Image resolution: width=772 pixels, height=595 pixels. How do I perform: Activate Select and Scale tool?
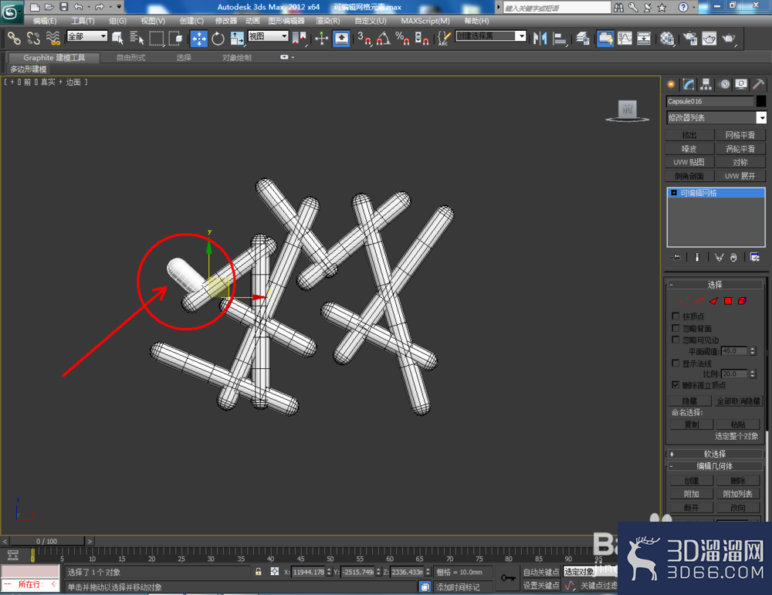[x=237, y=39]
